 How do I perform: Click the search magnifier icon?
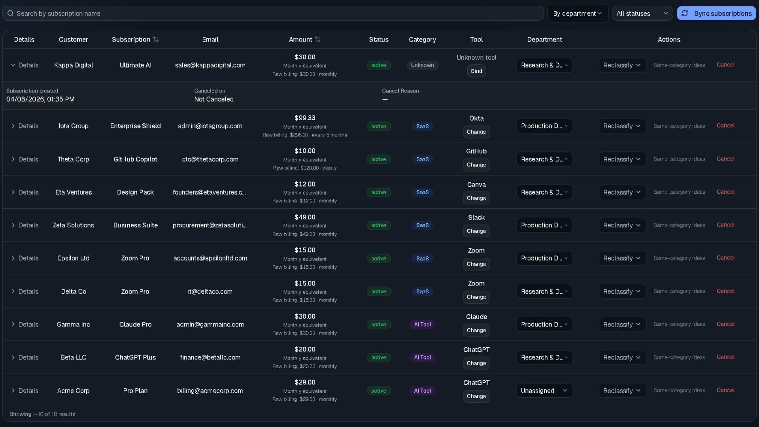pos(10,13)
